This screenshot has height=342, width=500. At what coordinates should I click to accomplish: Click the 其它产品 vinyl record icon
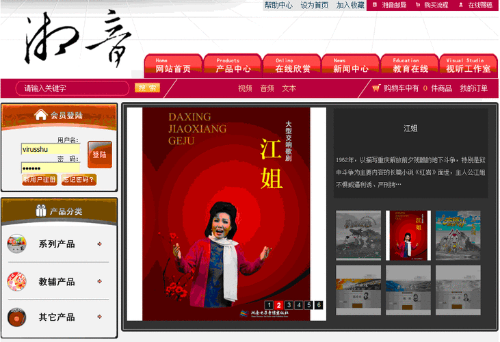point(16,317)
